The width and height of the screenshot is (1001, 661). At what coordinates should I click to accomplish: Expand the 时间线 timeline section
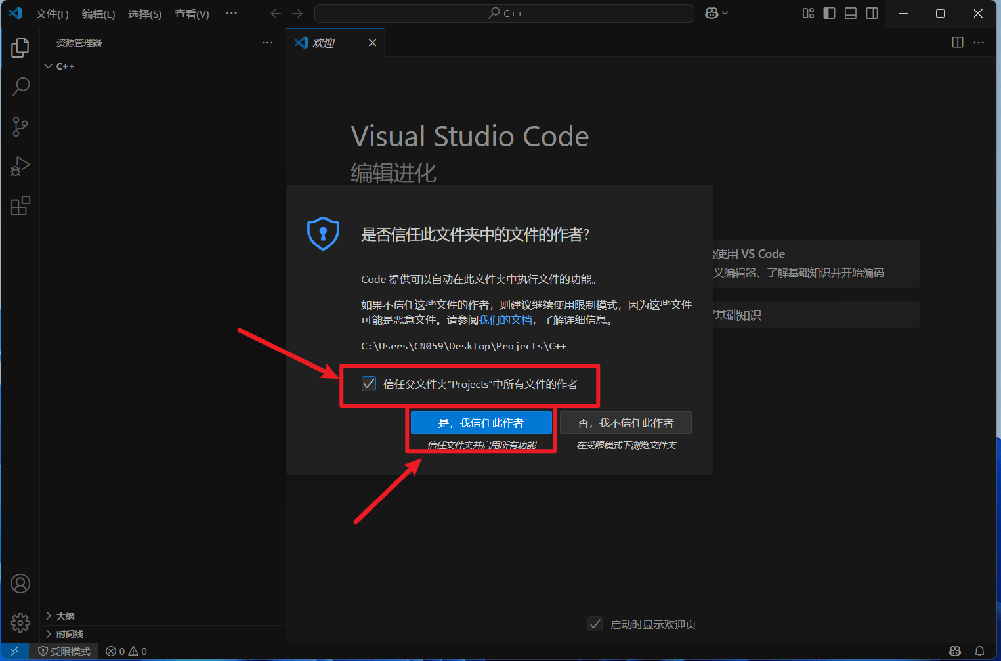click(x=49, y=634)
